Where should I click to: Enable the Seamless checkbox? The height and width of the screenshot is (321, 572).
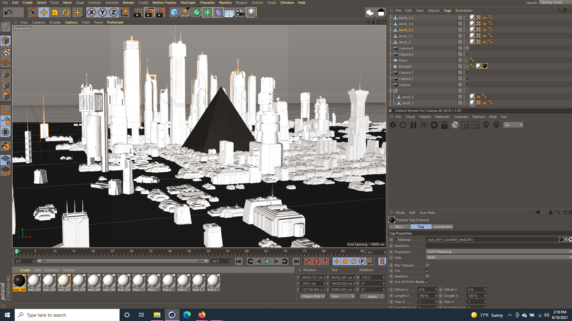pyautogui.click(x=428, y=276)
